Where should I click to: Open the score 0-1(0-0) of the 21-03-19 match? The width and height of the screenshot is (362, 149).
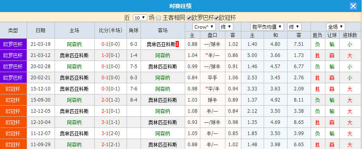click(111, 44)
